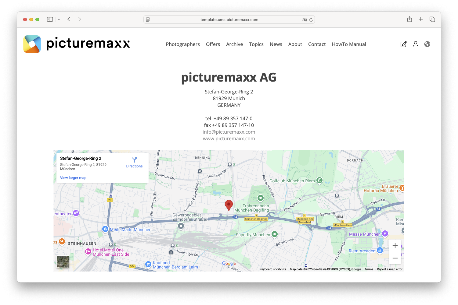Switch to satellite view thumbnail on map
Image resolution: width=458 pixels, height=305 pixels.
point(63,262)
